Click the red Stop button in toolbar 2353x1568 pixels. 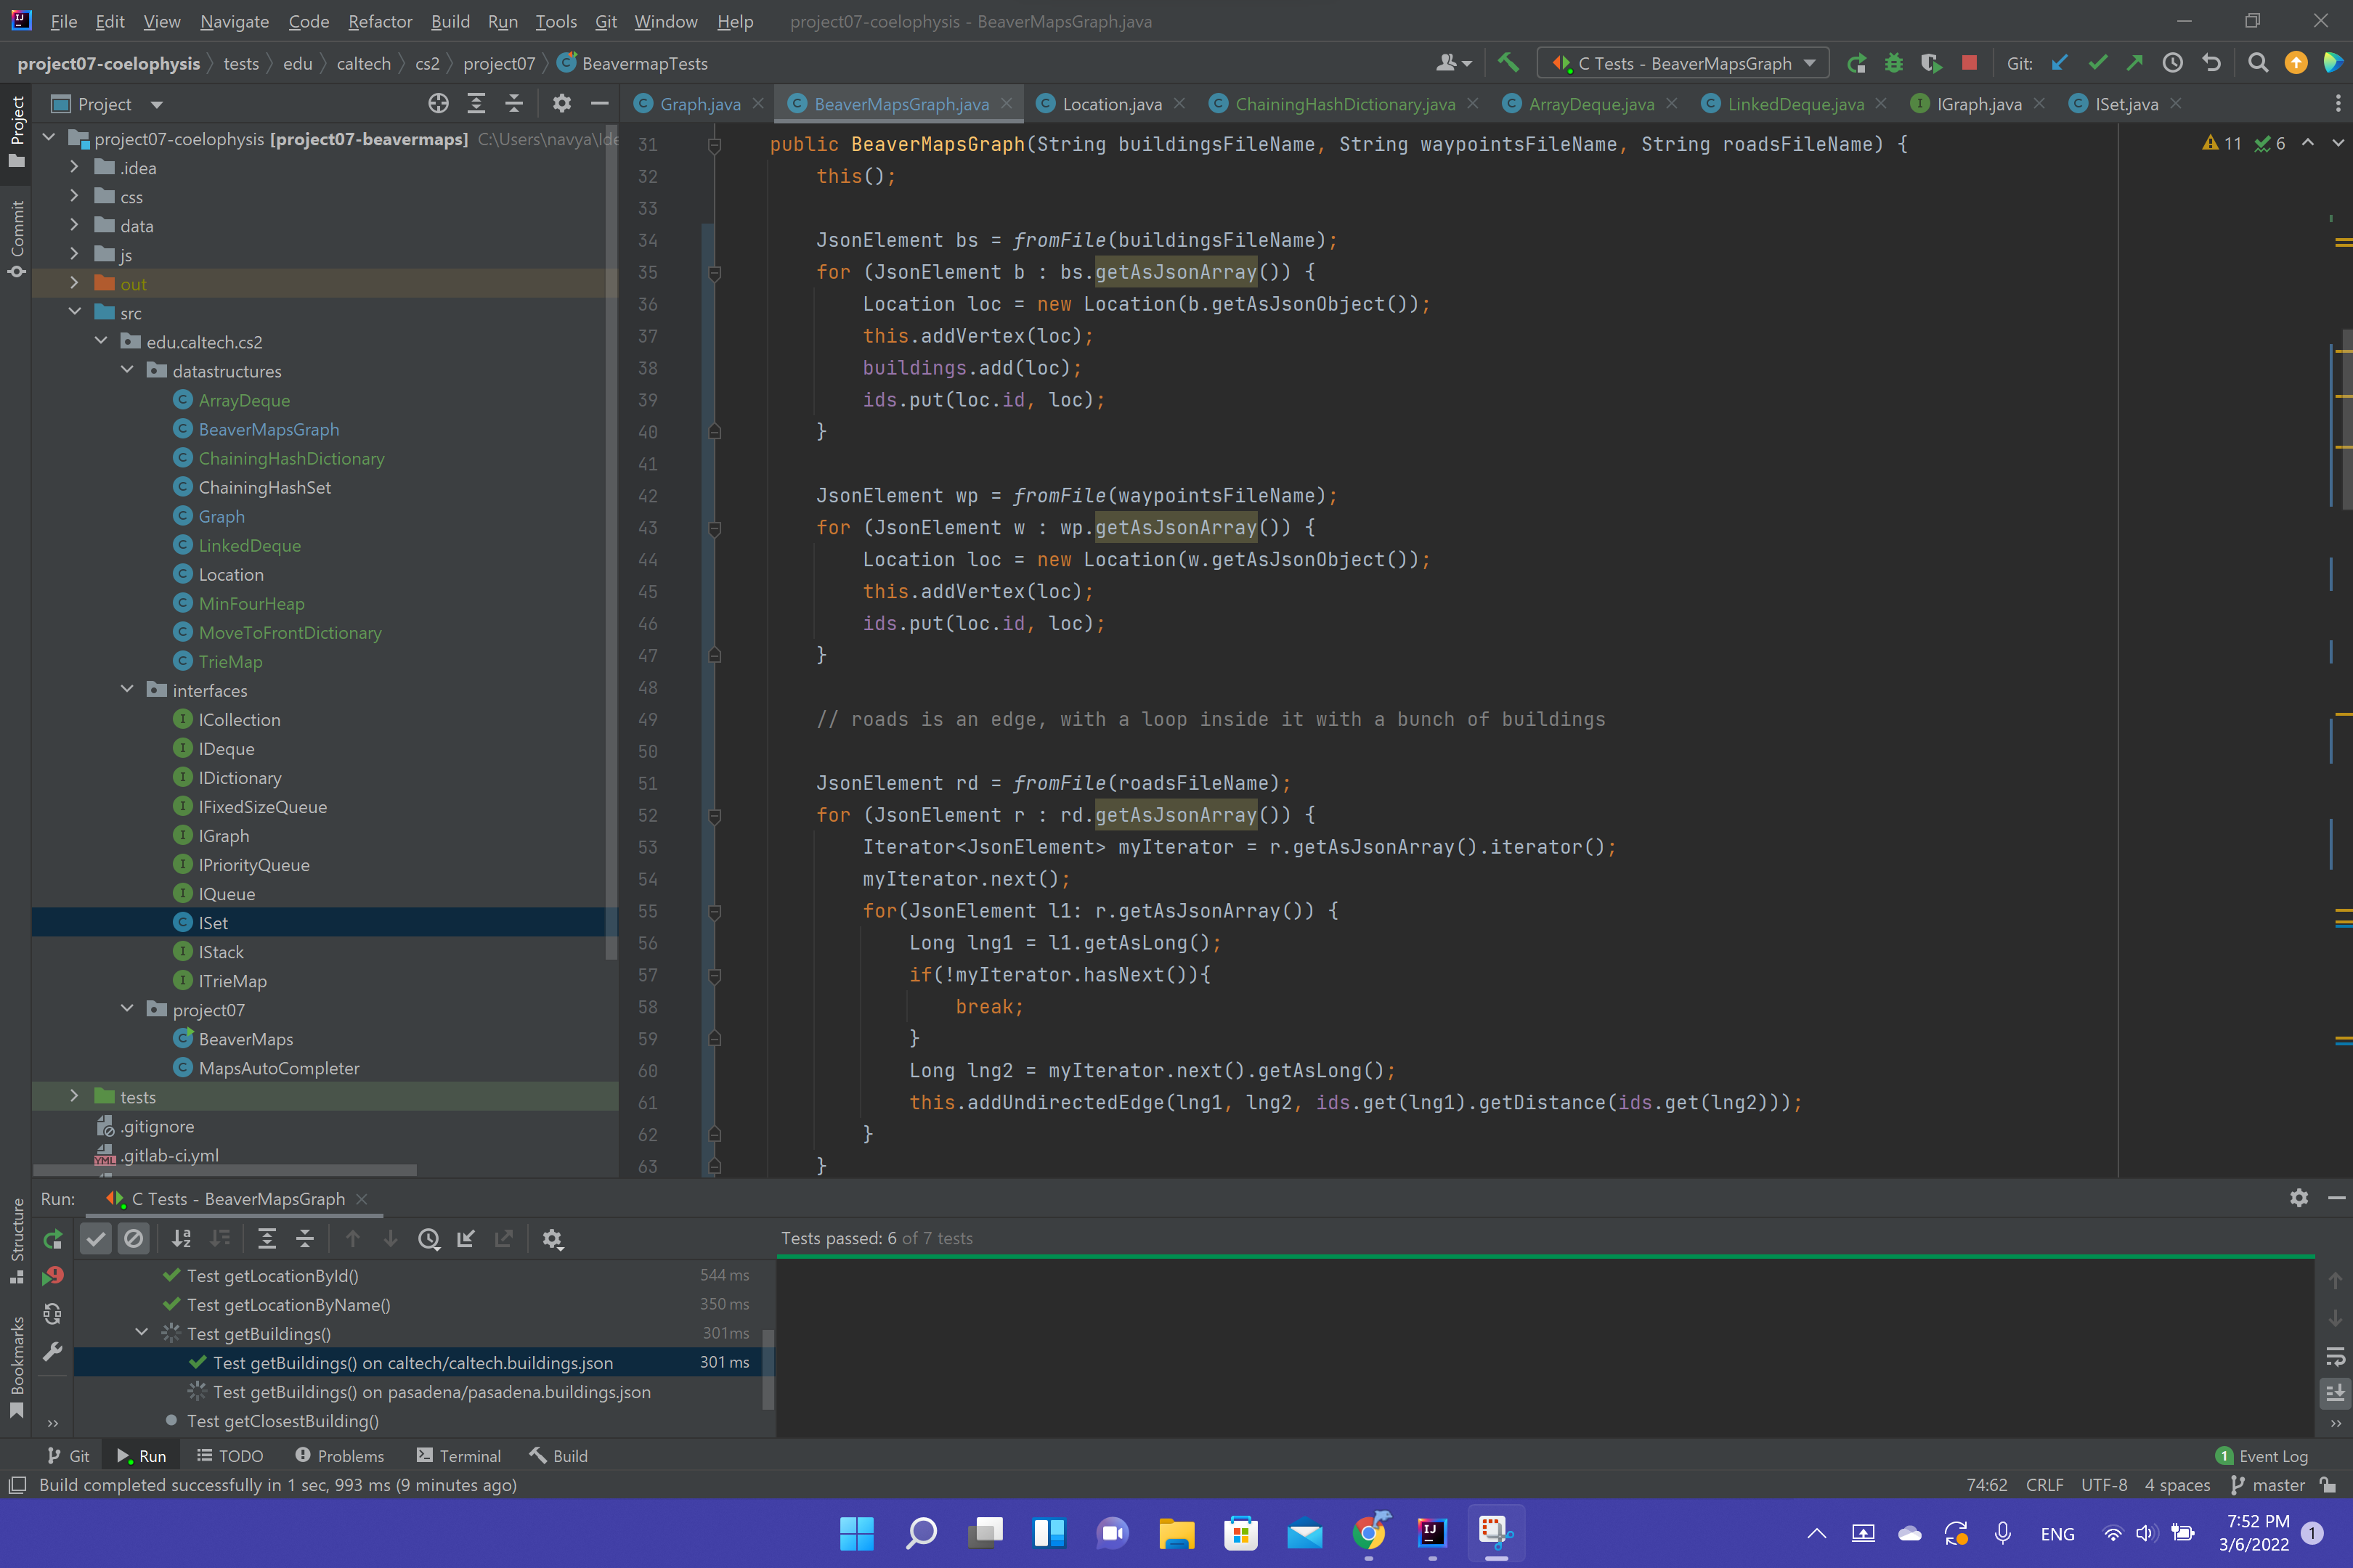coord(1969,63)
